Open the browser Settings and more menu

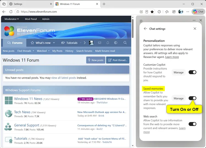[188, 12]
